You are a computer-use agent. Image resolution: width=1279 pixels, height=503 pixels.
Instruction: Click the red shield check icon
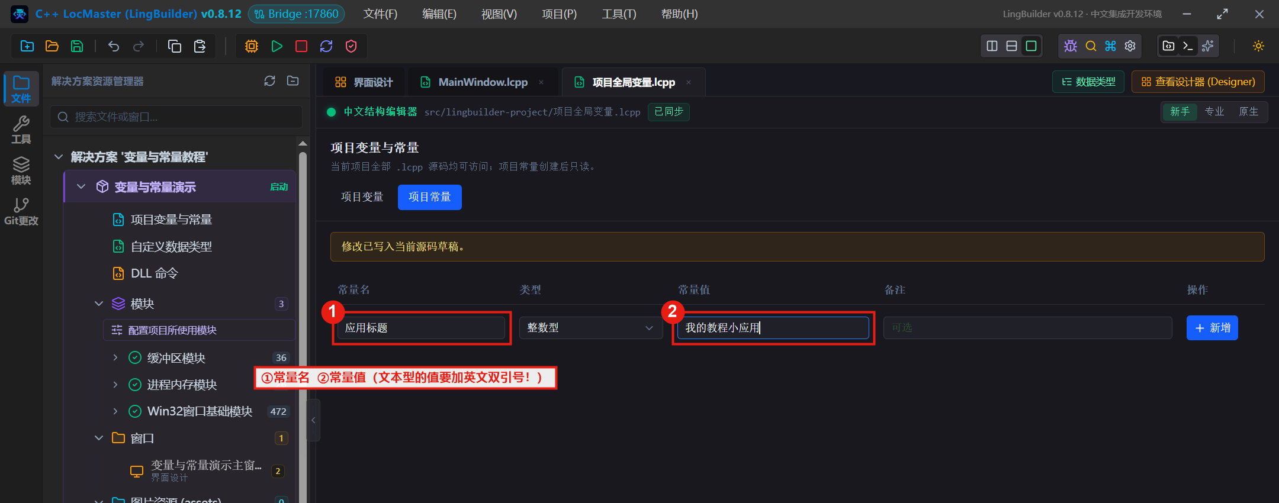pos(351,46)
